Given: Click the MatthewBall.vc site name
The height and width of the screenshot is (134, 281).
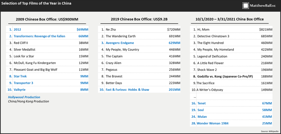Looking at the screenshot, I should click(x=263, y=6).
